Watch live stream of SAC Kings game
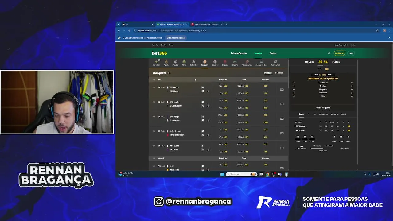The image size is (393, 221). pyautogui.click(x=282, y=118)
